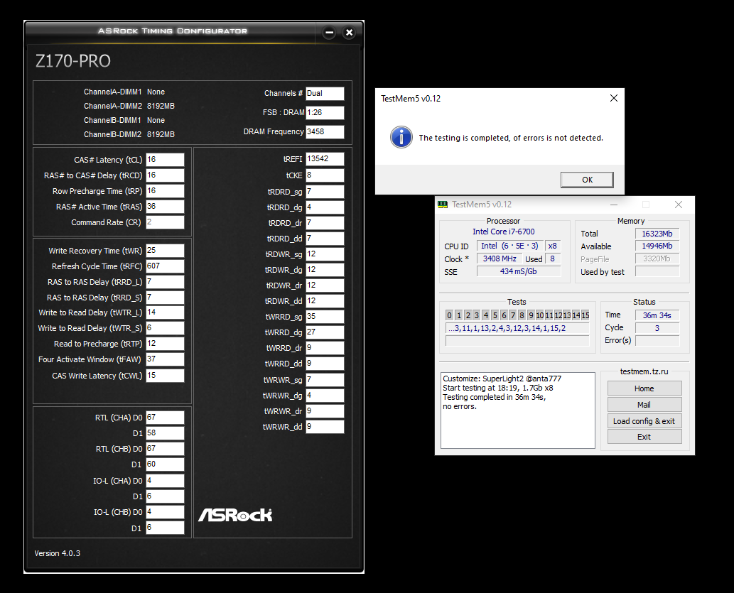The width and height of the screenshot is (734, 593).
Task: Minimize the ASRock Timing Configurator window
Action: [x=330, y=32]
